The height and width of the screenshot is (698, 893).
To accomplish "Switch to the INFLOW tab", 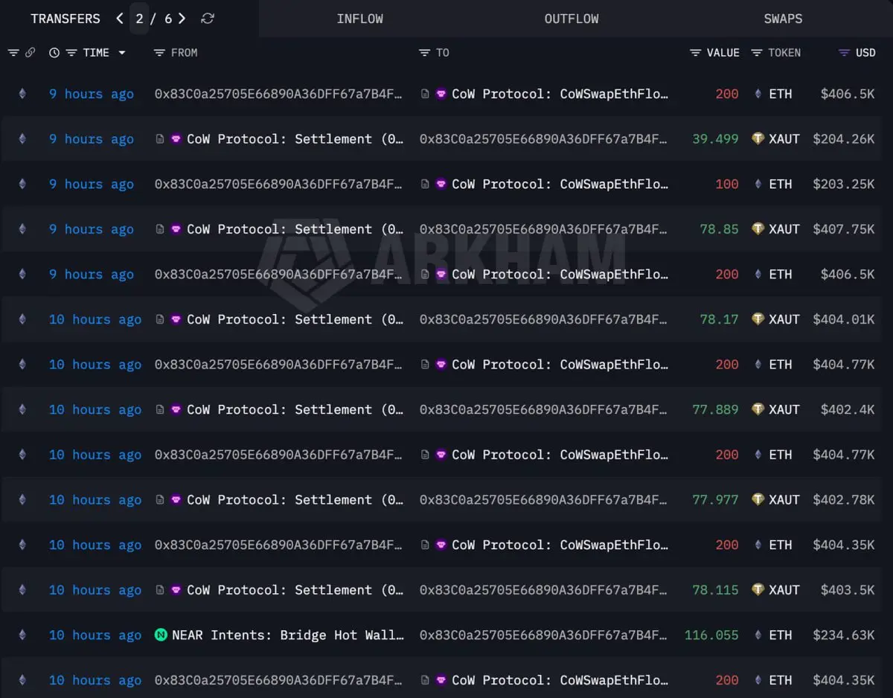I will coord(360,19).
